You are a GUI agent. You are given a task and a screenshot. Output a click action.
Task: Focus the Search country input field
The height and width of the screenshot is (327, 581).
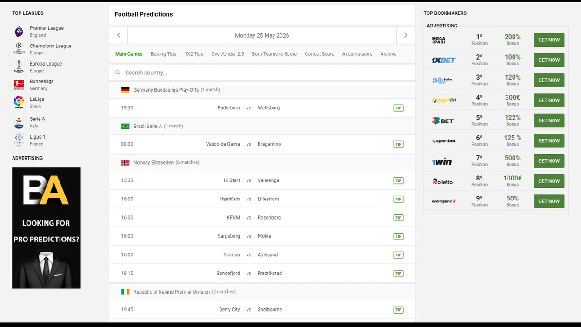[x=262, y=73]
